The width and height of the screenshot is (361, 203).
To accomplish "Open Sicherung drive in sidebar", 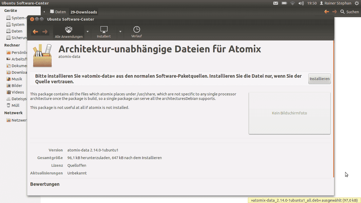I will (17, 38).
